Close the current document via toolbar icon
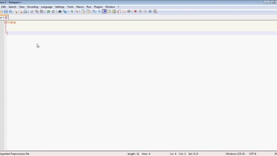The height and width of the screenshot is (156, 277). [16, 12]
